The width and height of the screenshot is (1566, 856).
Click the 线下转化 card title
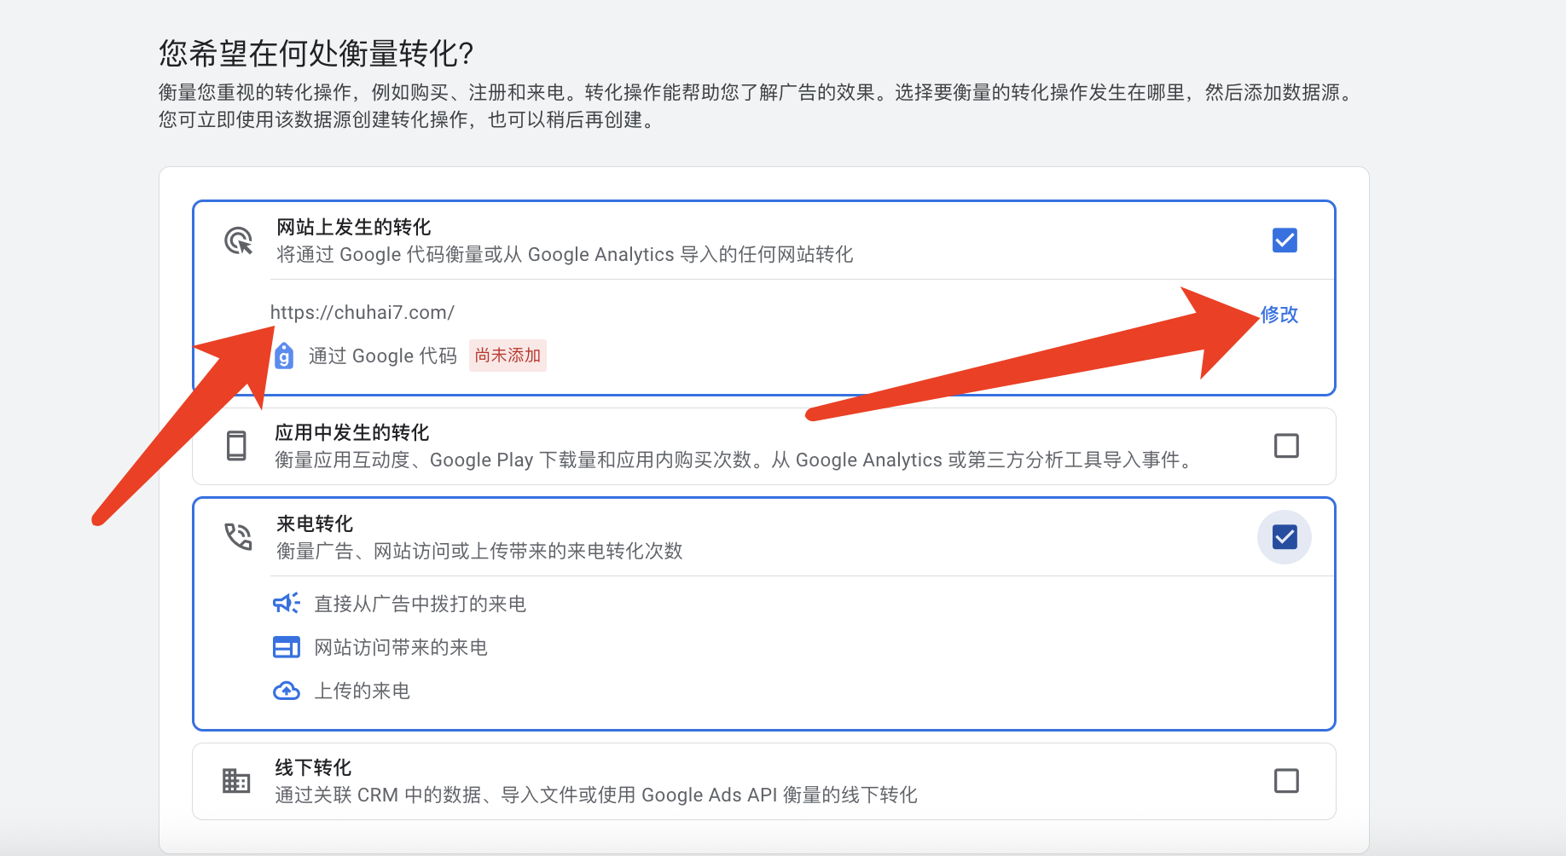pos(313,767)
